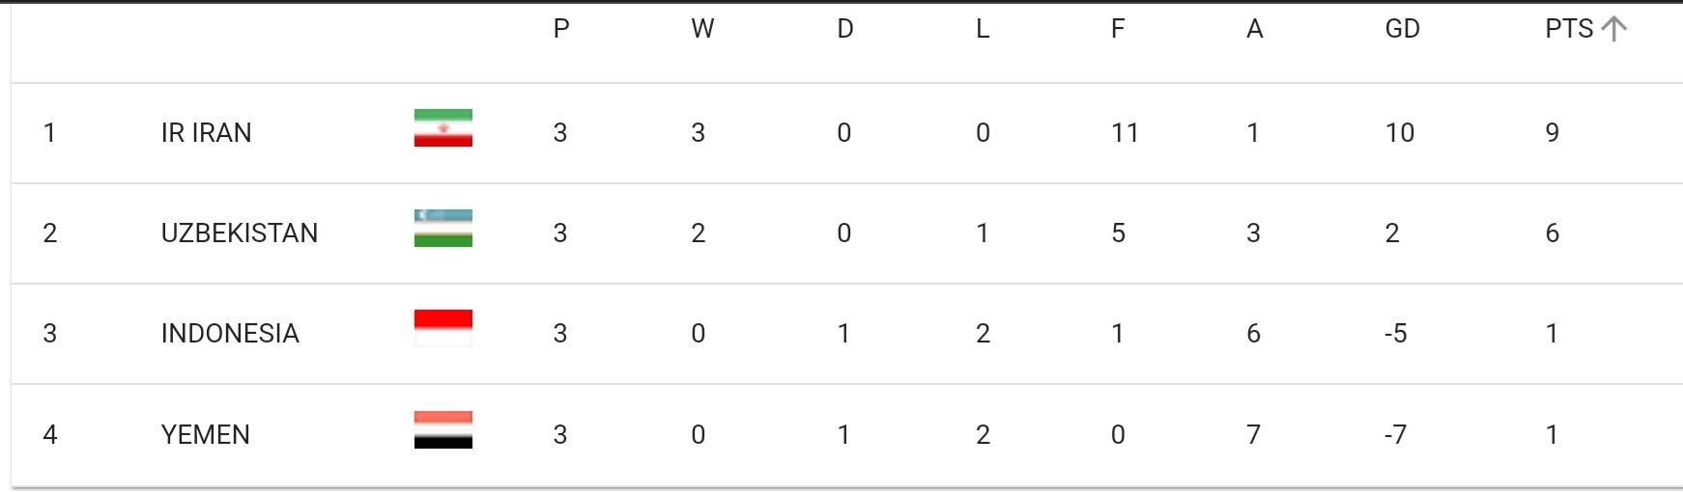The height and width of the screenshot is (492, 1683).
Task: Click the A (goals against) column header
Action: click(x=1255, y=29)
